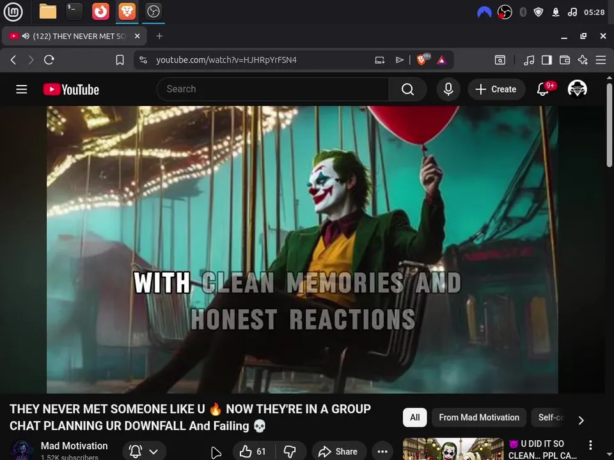Open the YouTube guide hamburger menu
Image resolution: width=614 pixels, height=460 pixels.
click(22, 89)
